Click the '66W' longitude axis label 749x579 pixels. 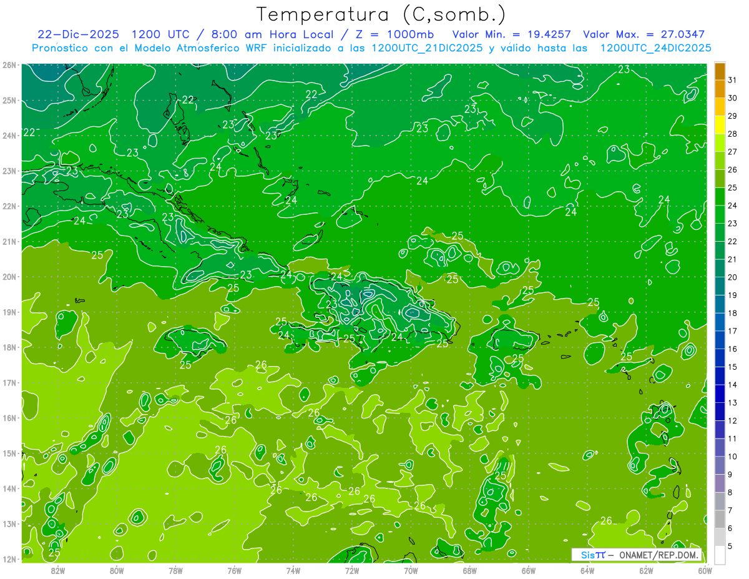tap(529, 570)
